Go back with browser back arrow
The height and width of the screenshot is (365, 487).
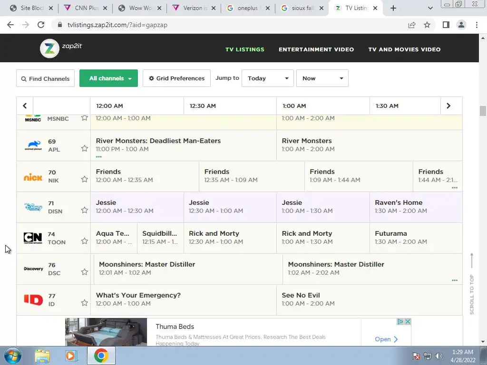tap(10, 25)
